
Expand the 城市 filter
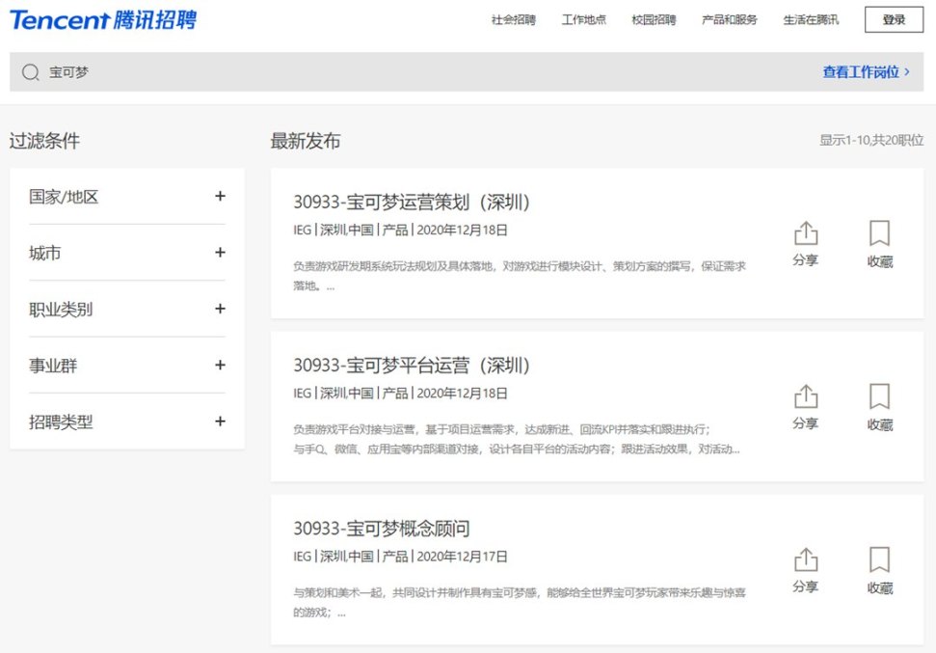pos(220,253)
